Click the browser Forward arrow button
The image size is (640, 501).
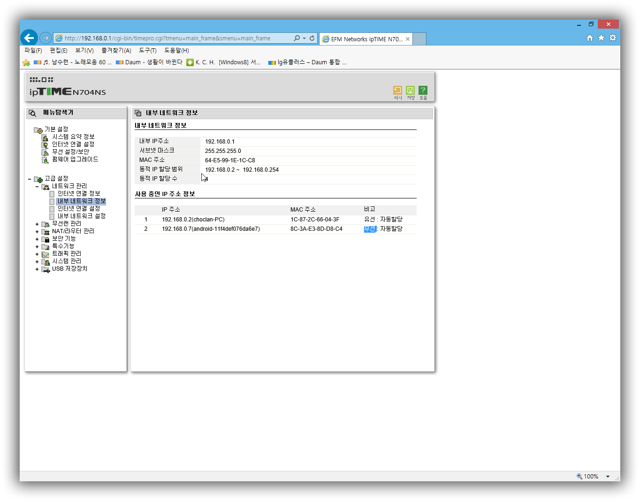pyautogui.click(x=46, y=38)
